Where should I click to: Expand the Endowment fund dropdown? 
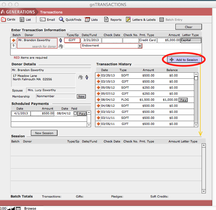(140, 46)
